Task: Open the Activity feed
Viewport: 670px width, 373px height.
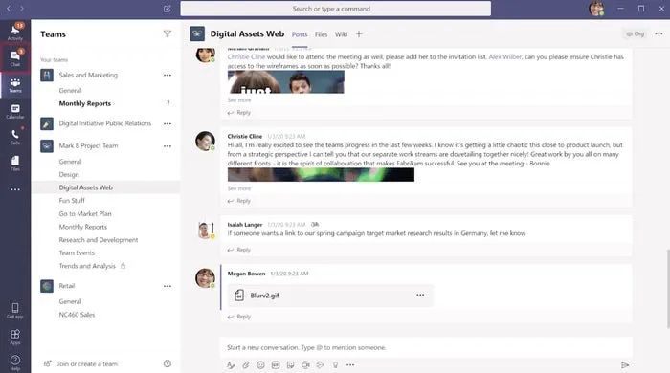Action: coord(15,32)
